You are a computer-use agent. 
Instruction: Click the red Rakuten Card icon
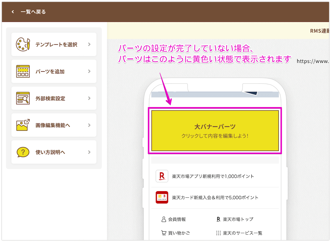click(162, 197)
